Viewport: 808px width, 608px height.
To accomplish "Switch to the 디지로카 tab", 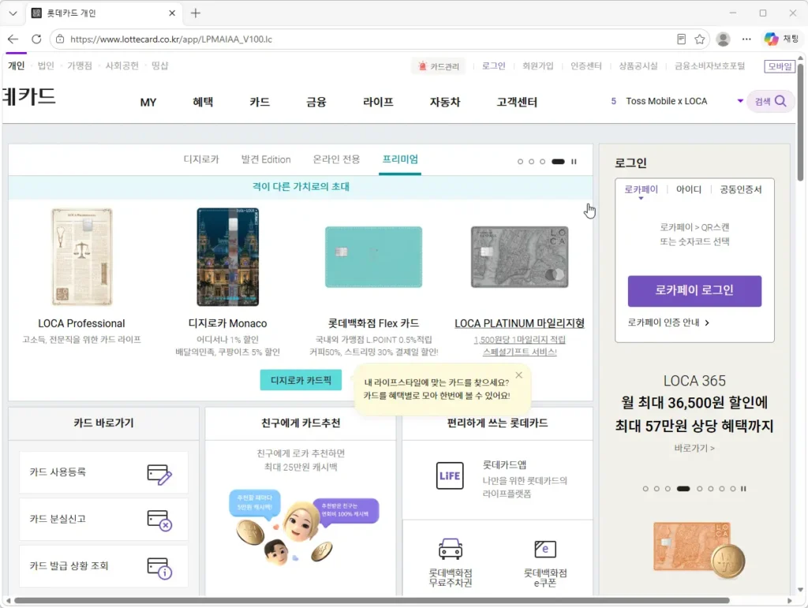I will [201, 159].
